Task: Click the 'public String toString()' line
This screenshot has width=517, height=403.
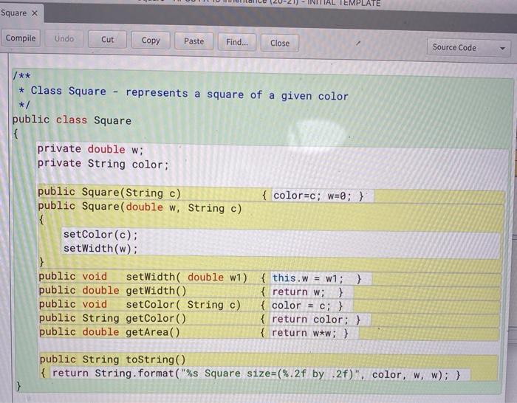Action: [112, 359]
